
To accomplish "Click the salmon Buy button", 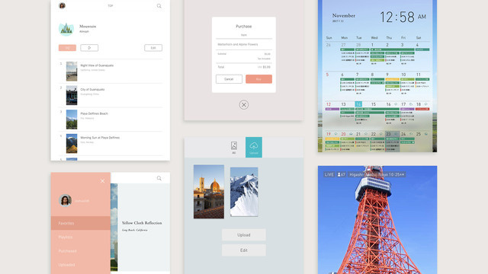I will click(258, 79).
